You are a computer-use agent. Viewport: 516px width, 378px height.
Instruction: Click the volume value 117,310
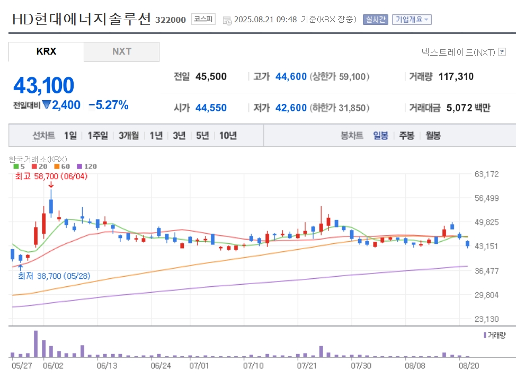[x=456, y=76]
